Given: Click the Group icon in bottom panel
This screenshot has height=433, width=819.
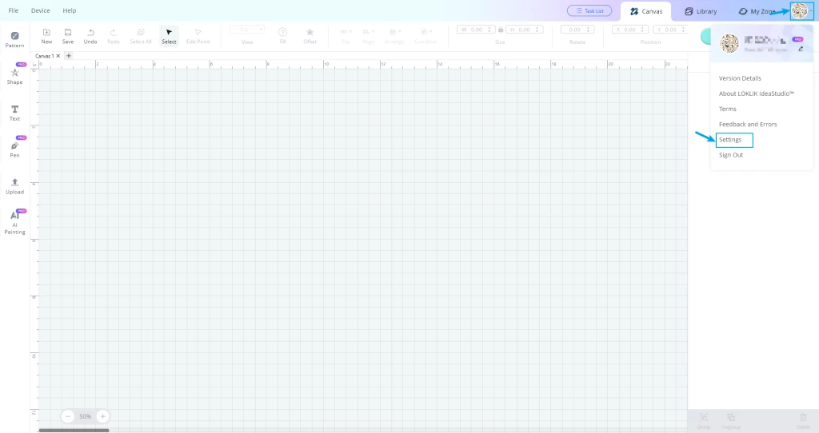Looking at the screenshot, I should click(704, 420).
